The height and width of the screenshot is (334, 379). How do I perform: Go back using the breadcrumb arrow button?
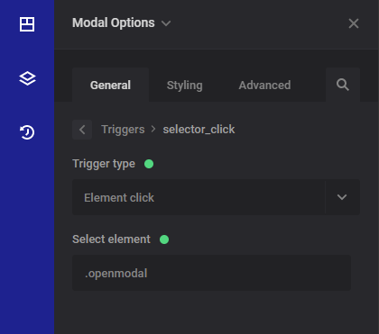(x=82, y=130)
